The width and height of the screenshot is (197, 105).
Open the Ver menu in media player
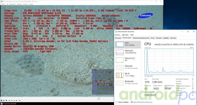pos(7,4)
